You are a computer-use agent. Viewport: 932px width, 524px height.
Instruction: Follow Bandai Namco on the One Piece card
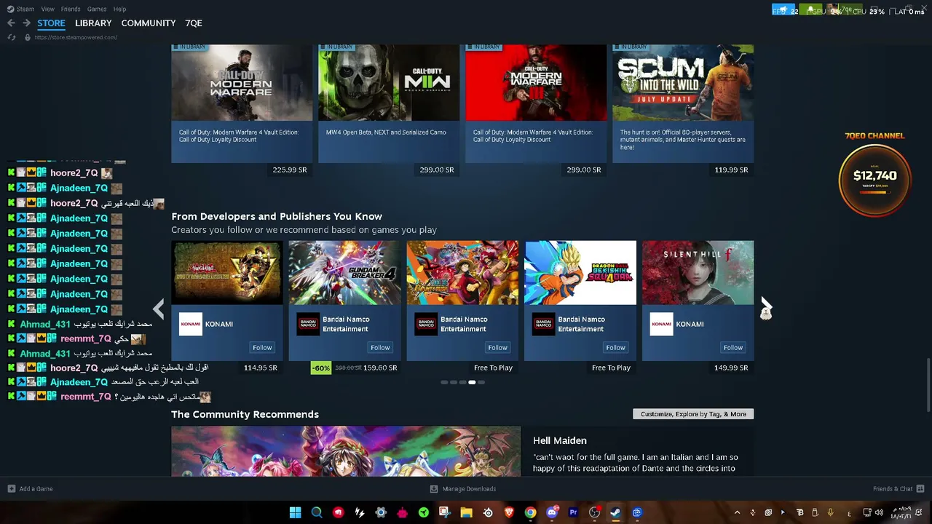498,348
